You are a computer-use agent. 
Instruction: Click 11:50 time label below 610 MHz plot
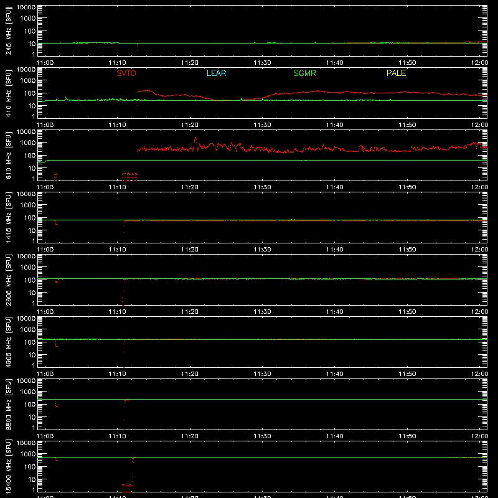coord(407,187)
